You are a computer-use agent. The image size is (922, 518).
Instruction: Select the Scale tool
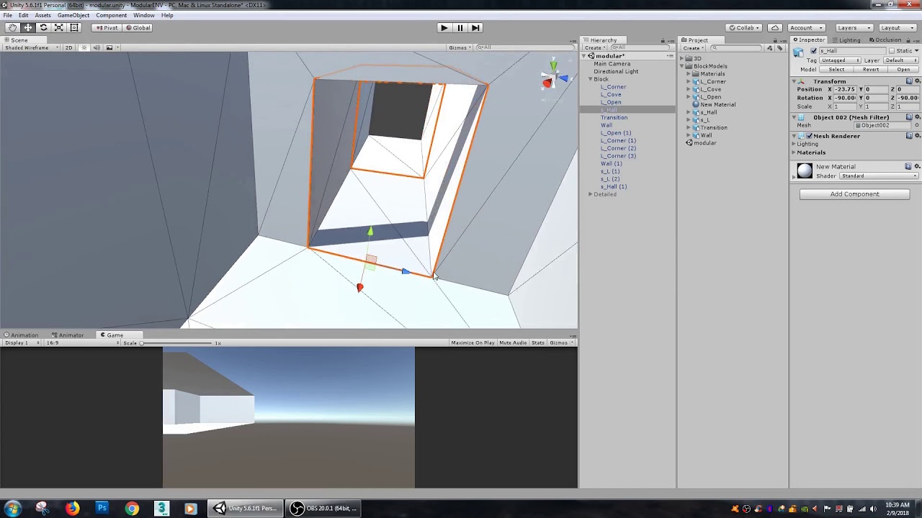click(x=58, y=27)
